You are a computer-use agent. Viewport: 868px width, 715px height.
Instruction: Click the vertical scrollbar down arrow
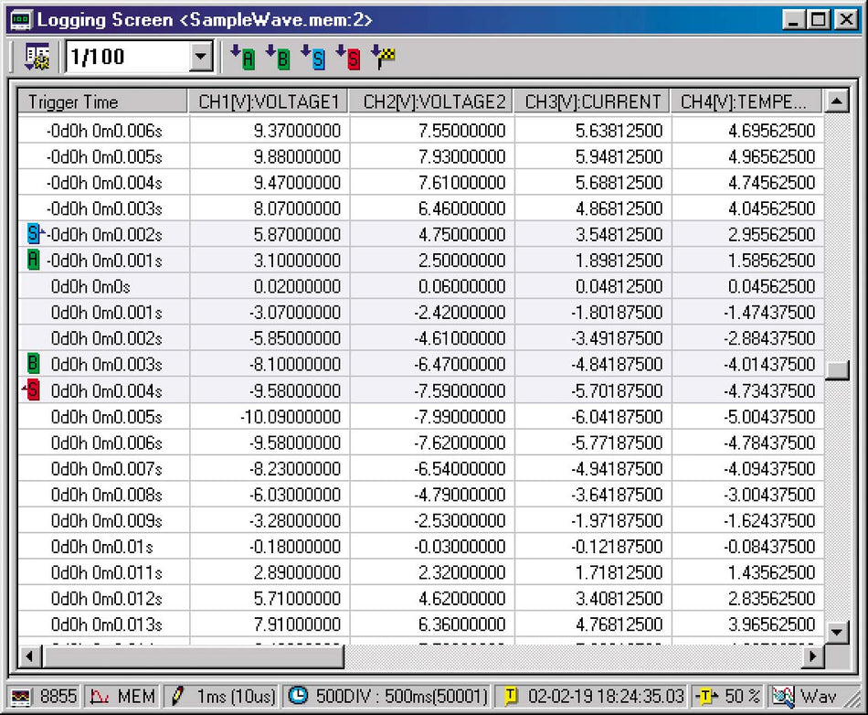pos(836,632)
